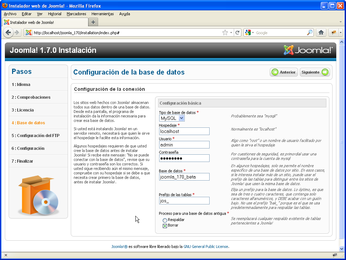346x260 pixels.
Task: Click the vertical scrollbar thumb
Action: point(342,142)
